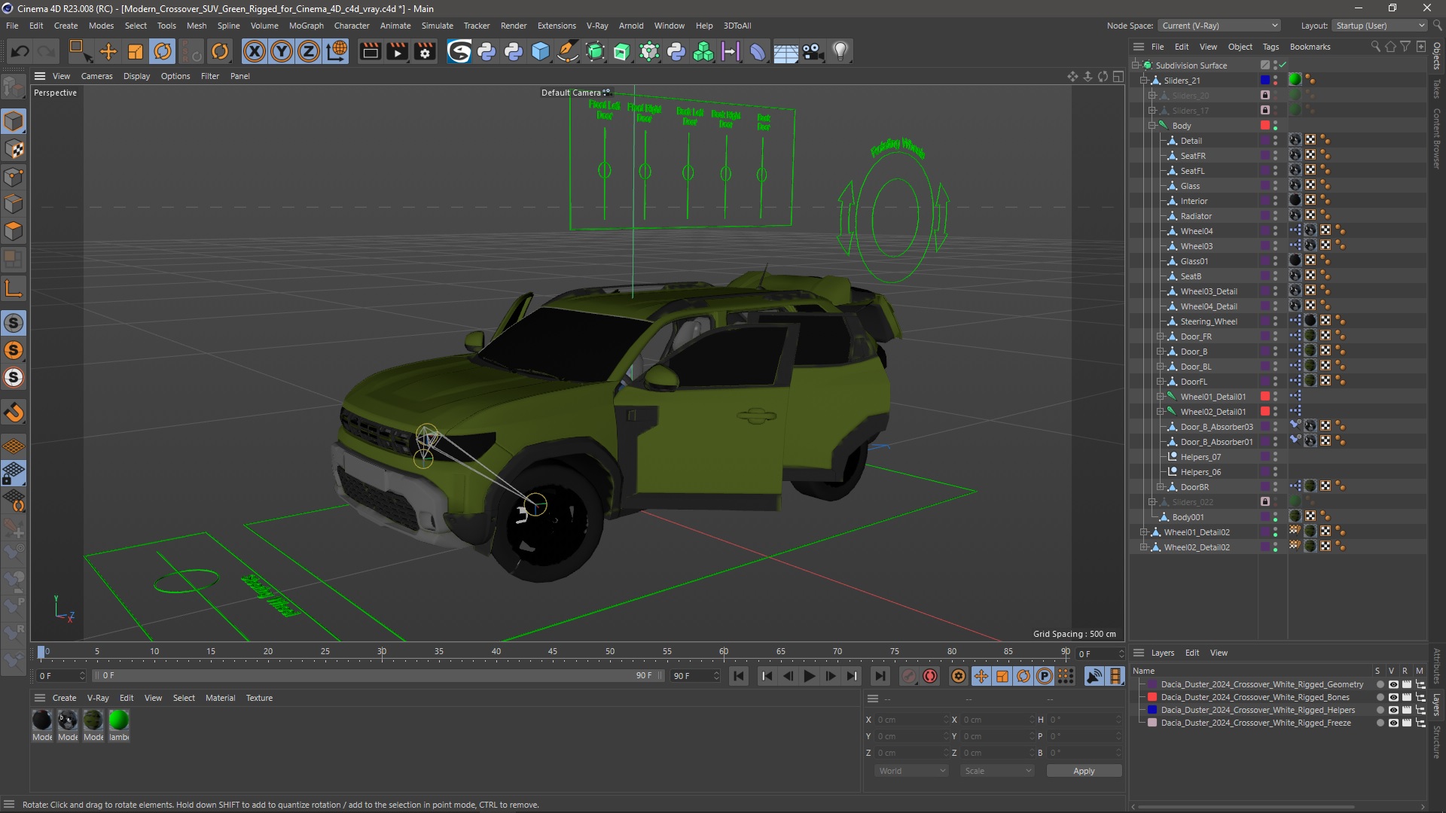Select the Scale tool
The image size is (1446, 813).
tap(136, 51)
